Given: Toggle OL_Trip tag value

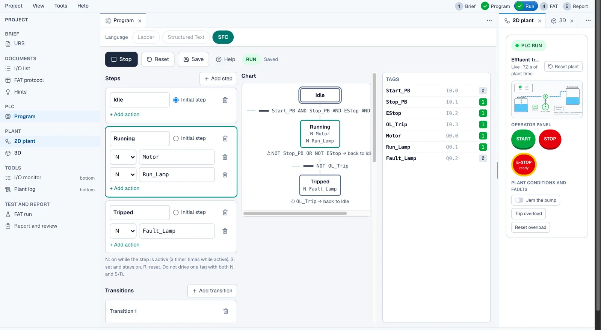Looking at the screenshot, I should [483, 124].
